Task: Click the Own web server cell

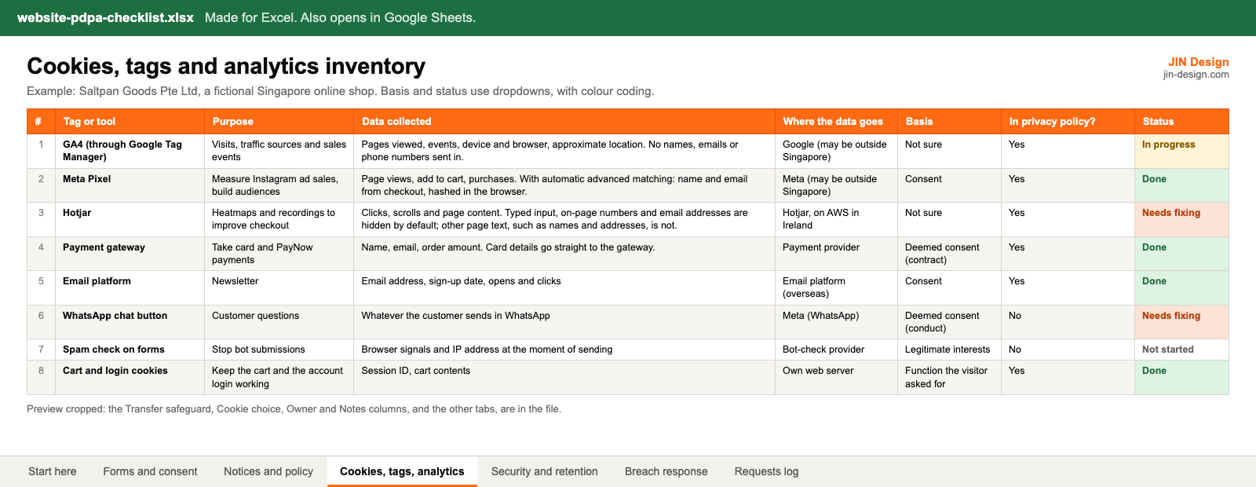Action: pos(836,377)
